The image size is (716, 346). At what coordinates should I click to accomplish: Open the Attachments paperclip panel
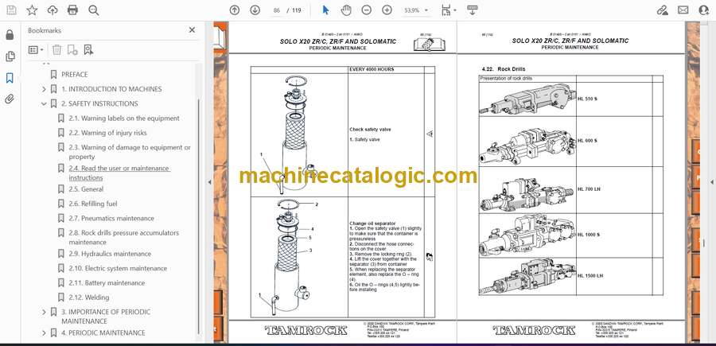[x=10, y=99]
